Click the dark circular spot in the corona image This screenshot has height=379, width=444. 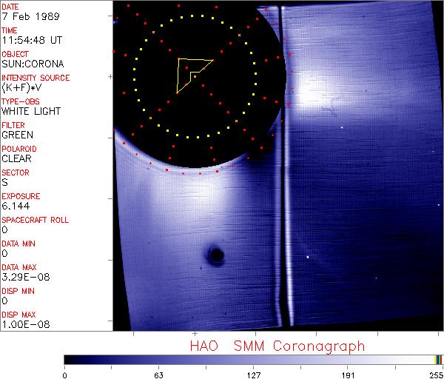[216, 256]
